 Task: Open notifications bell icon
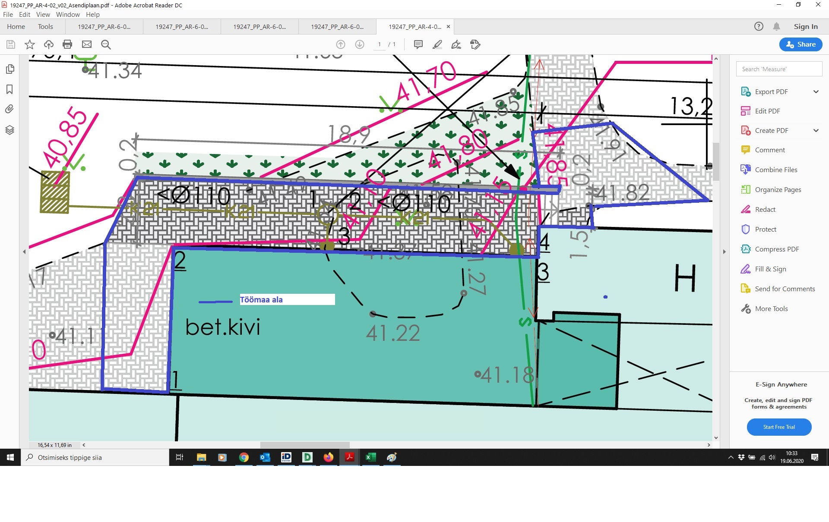pos(776,27)
